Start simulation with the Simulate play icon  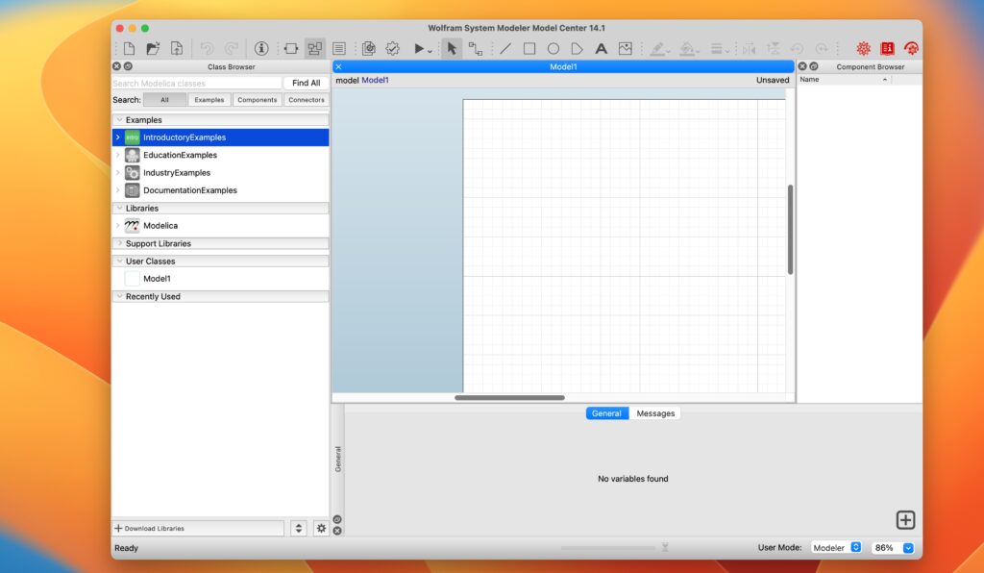[x=419, y=47]
